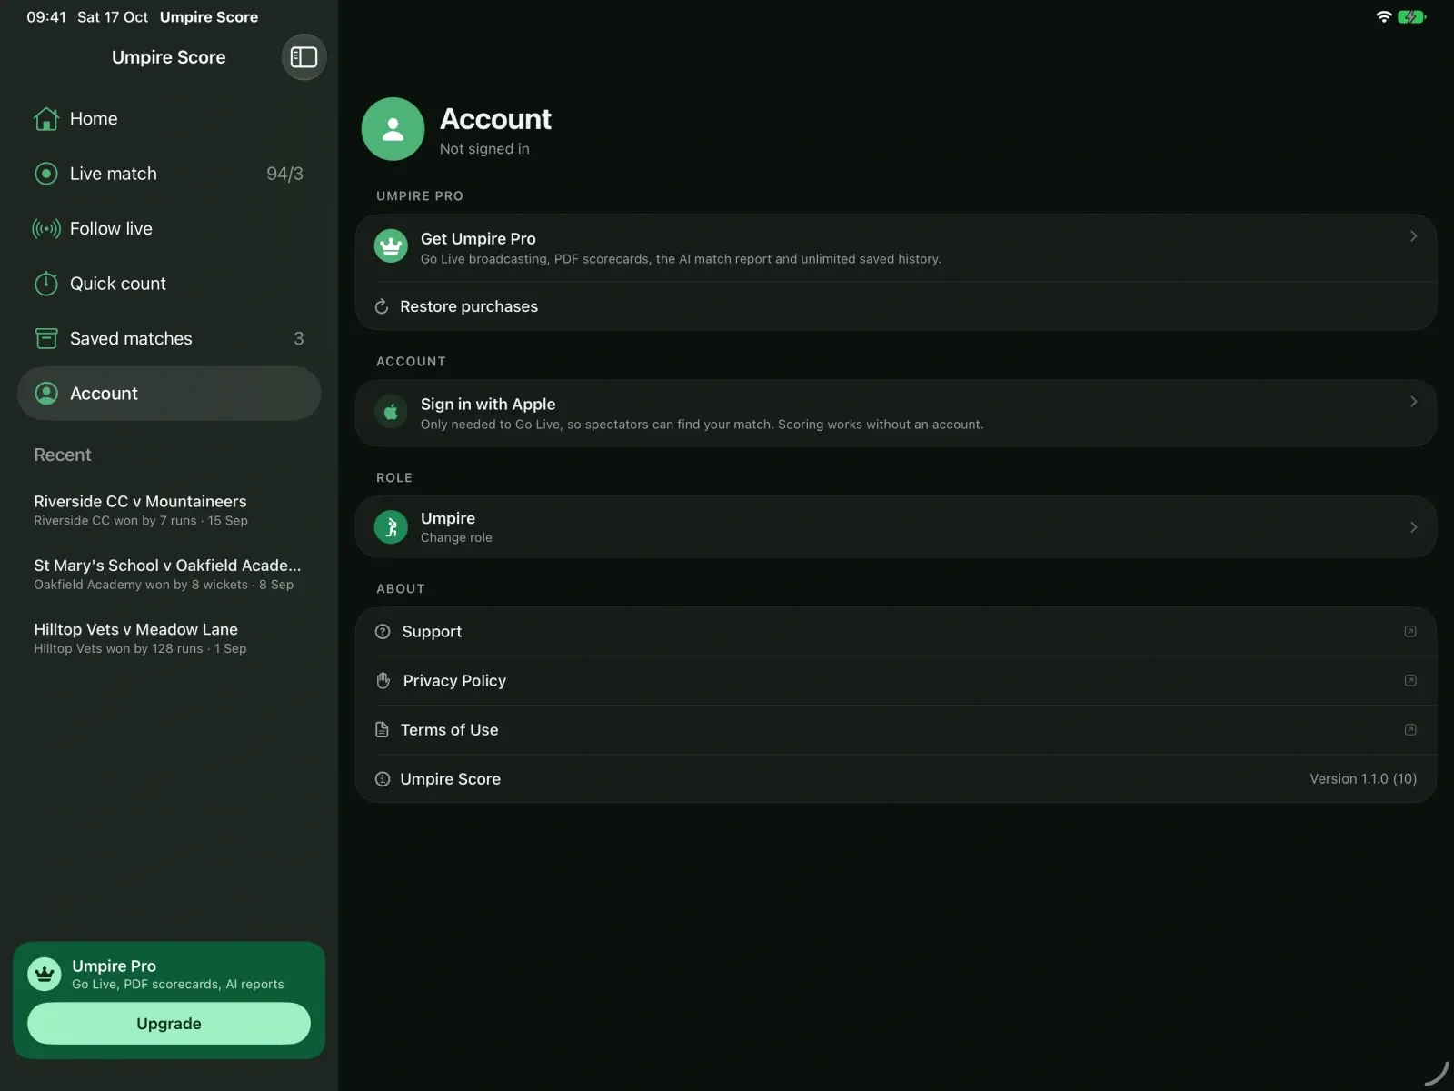Click the Support question mark icon
The width and height of the screenshot is (1454, 1091).
pyautogui.click(x=383, y=631)
